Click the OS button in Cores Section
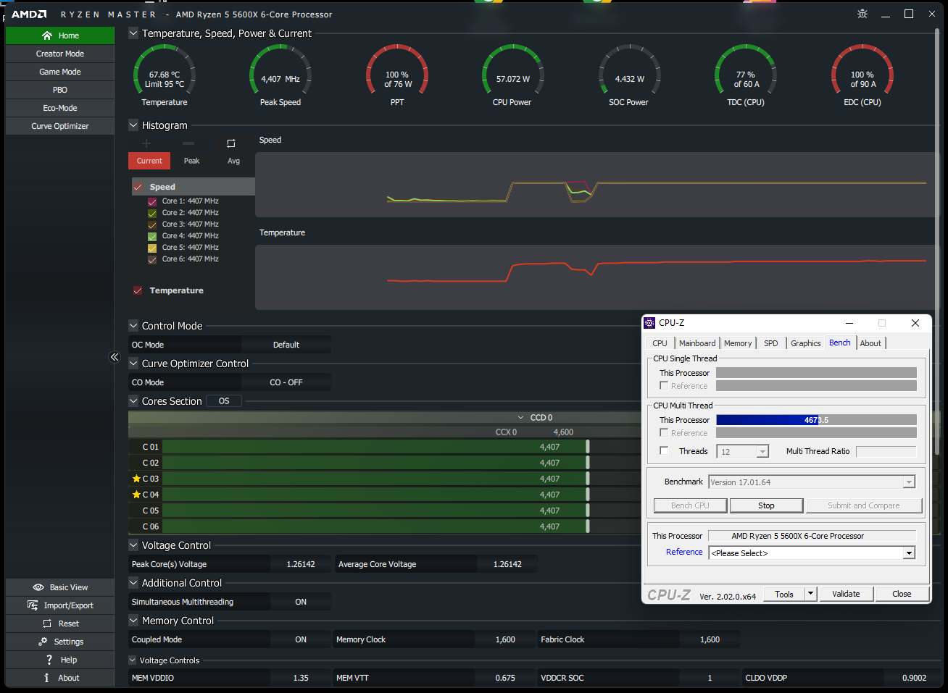 pos(224,400)
